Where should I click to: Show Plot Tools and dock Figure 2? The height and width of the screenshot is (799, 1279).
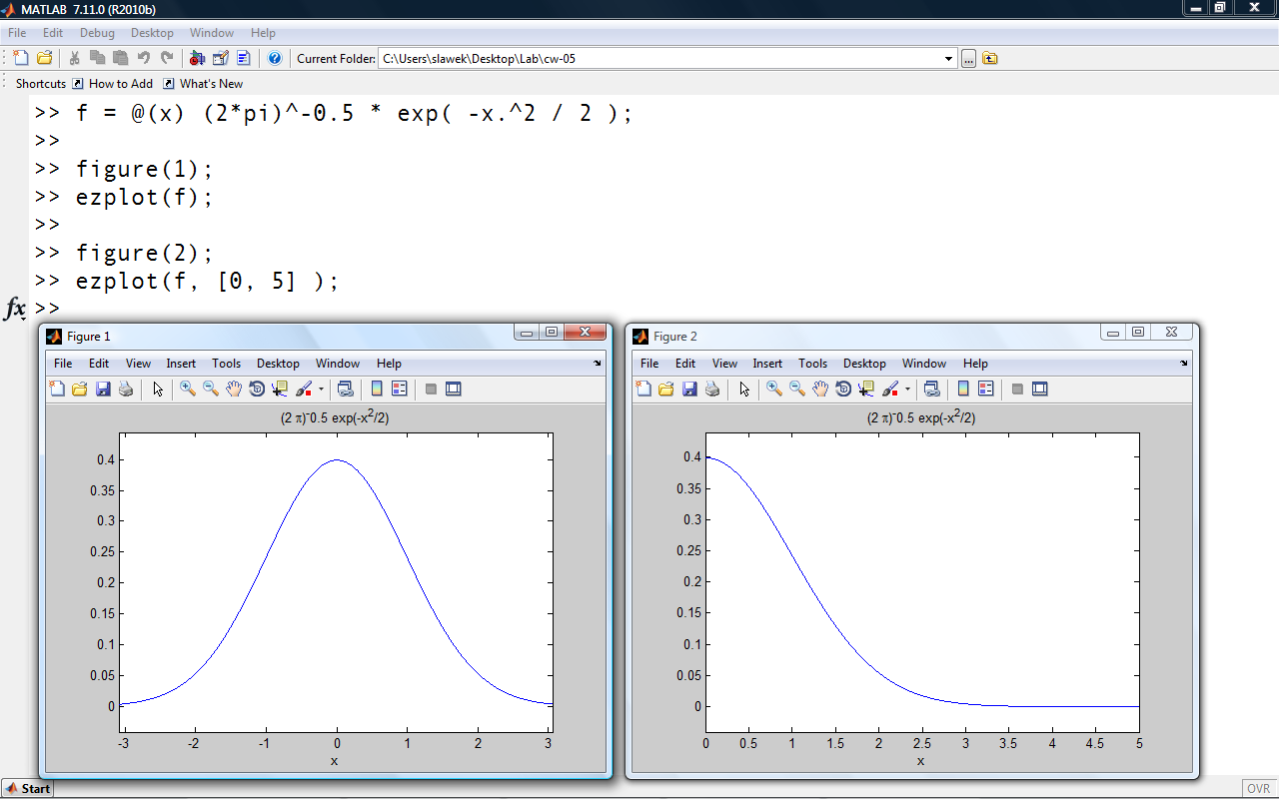1040,390
